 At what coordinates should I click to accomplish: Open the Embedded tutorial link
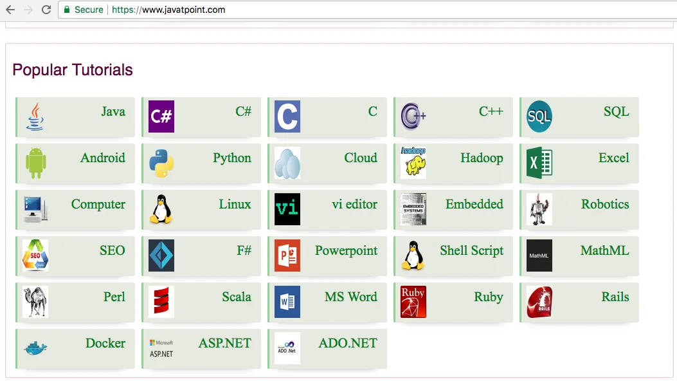tap(474, 204)
